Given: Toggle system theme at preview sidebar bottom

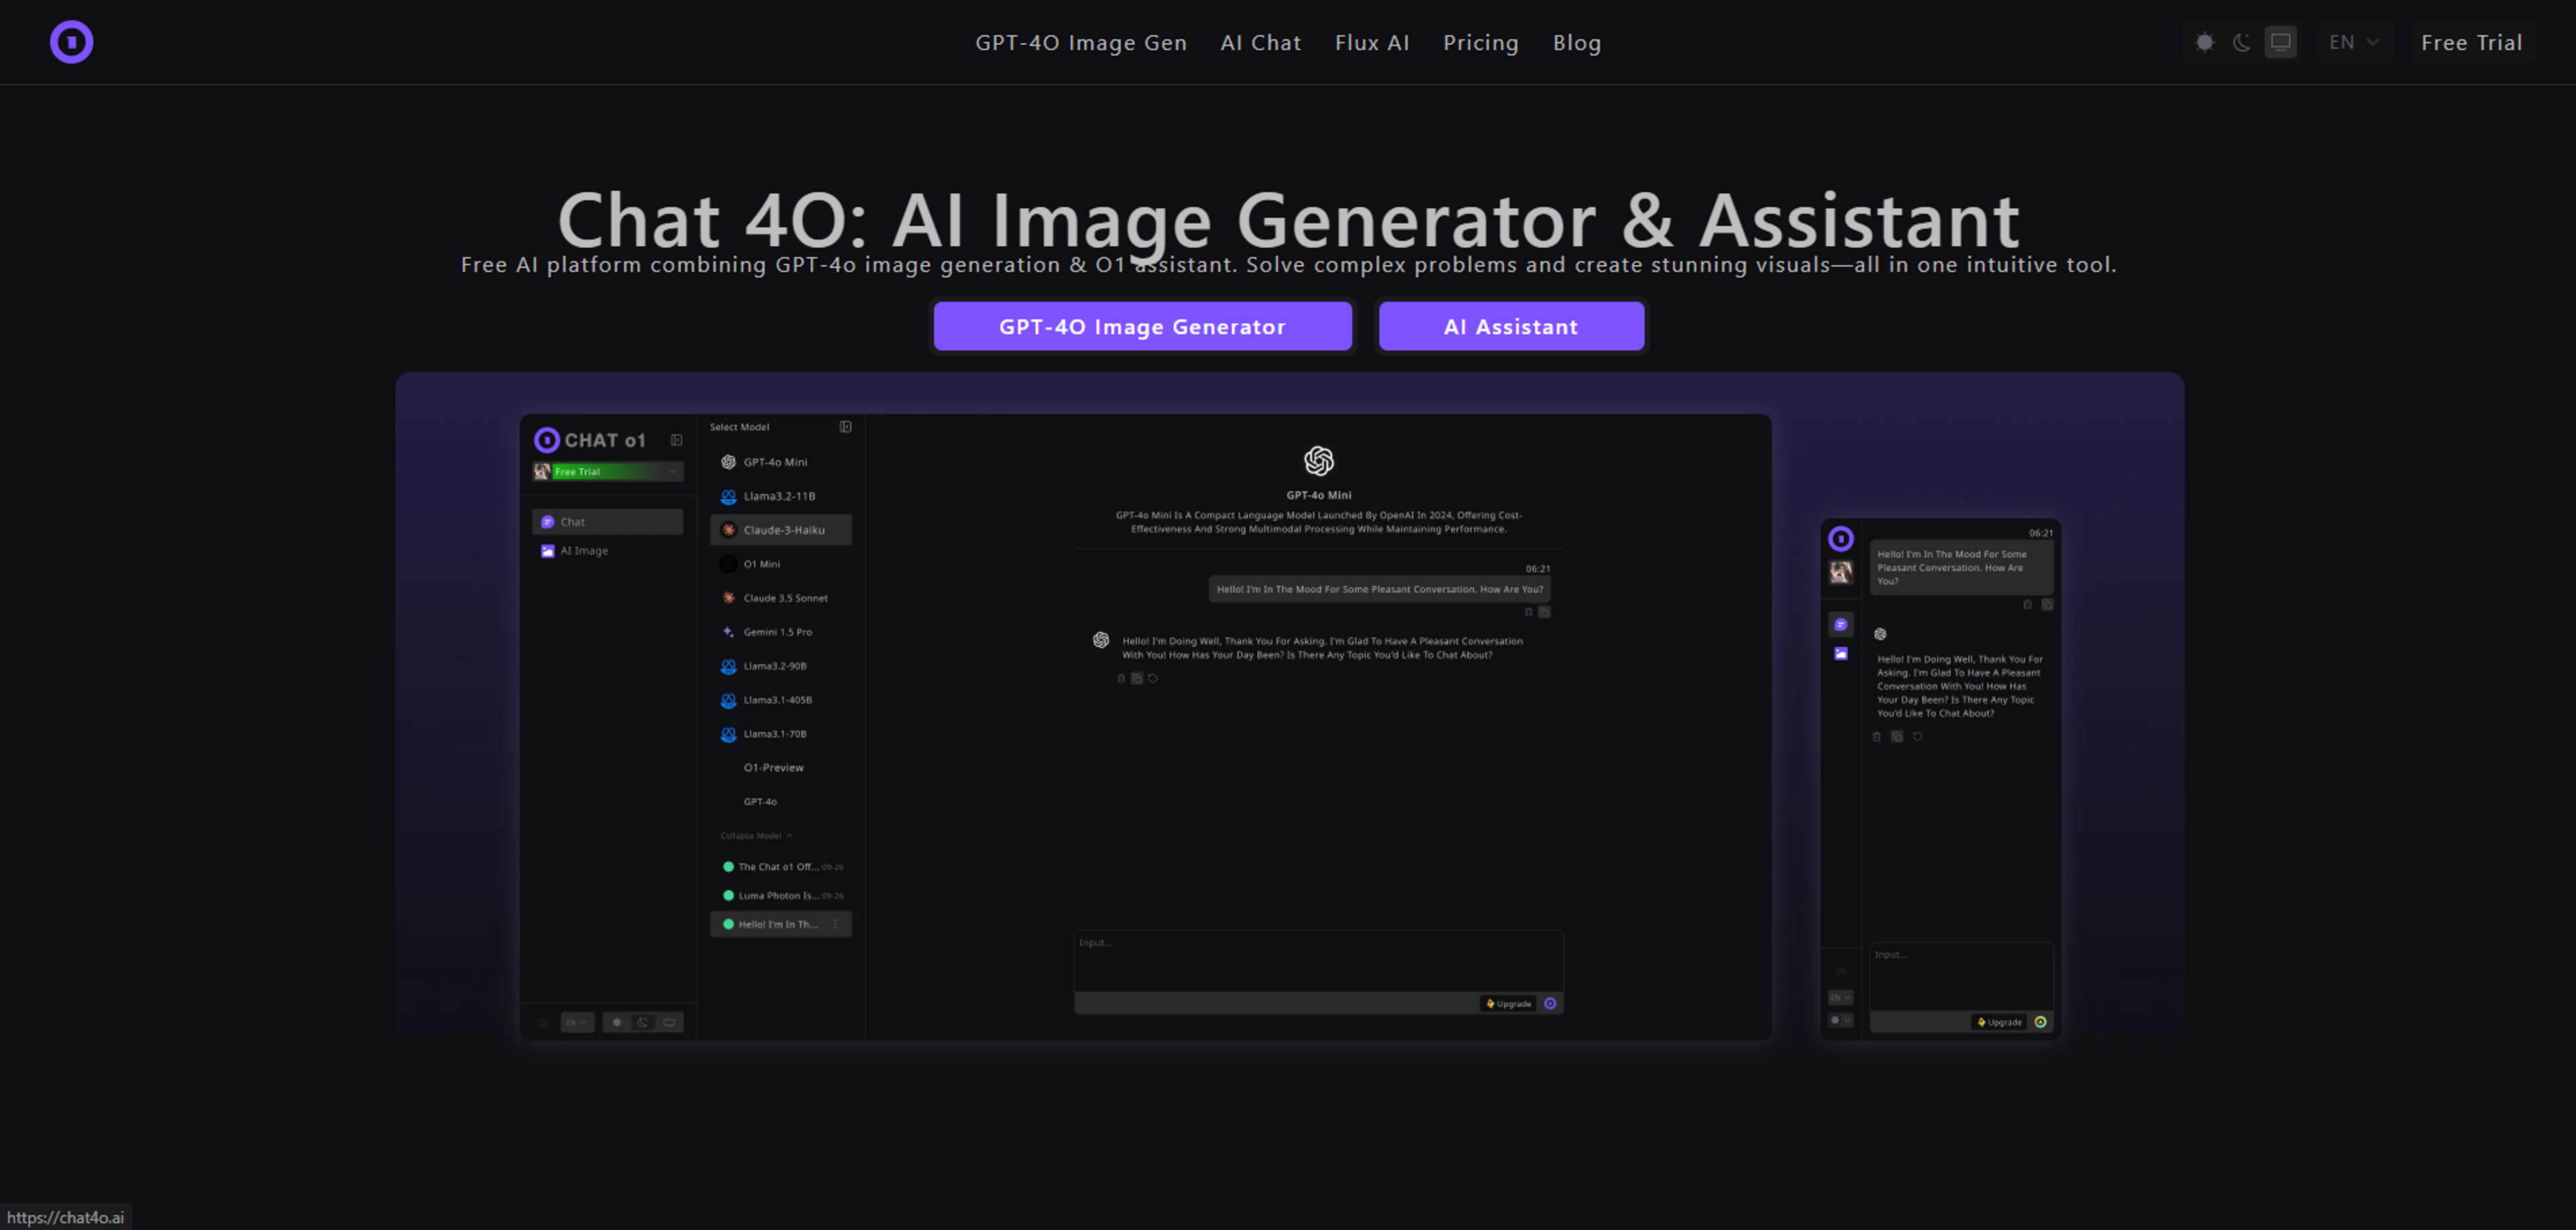Looking at the screenshot, I should point(669,1022).
